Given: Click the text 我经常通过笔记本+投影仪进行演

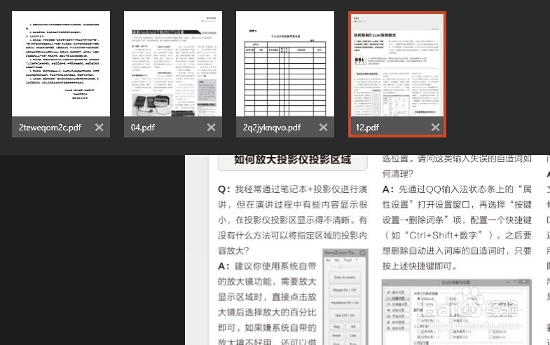Looking at the screenshot, I should [x=301, y=189].
